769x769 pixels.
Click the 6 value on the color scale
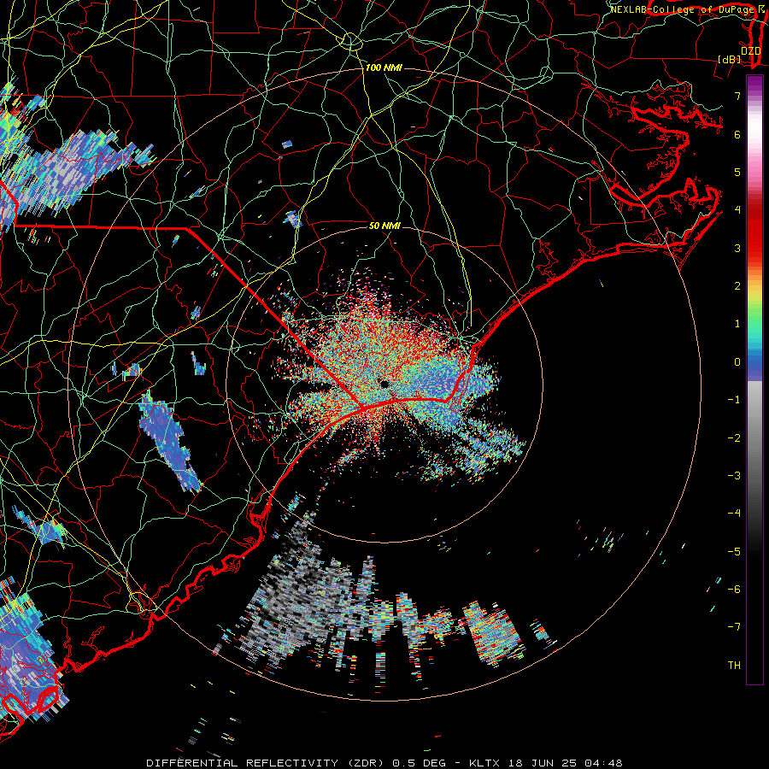(737, 134)
